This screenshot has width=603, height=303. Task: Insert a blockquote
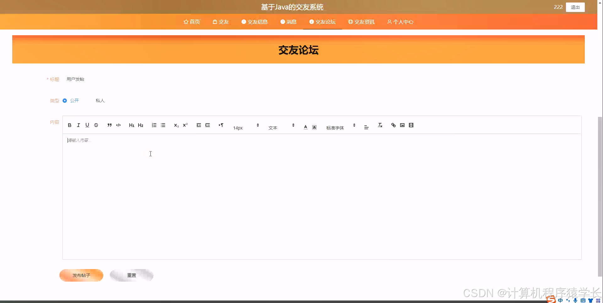coord(109,125)
